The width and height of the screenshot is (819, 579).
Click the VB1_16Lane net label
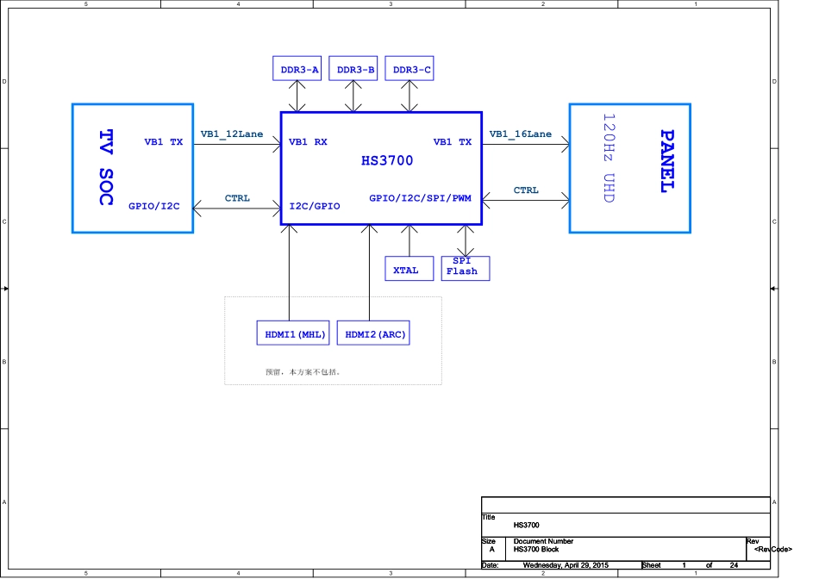point(521,134)
